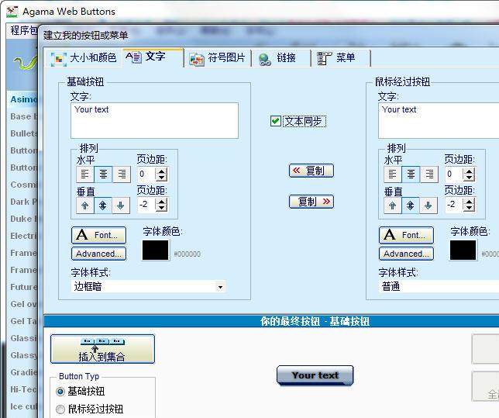This screenshot has width=499, height=418.
Task: Switch to 大小和颜色 tab
Action: [x=84, y=58]
